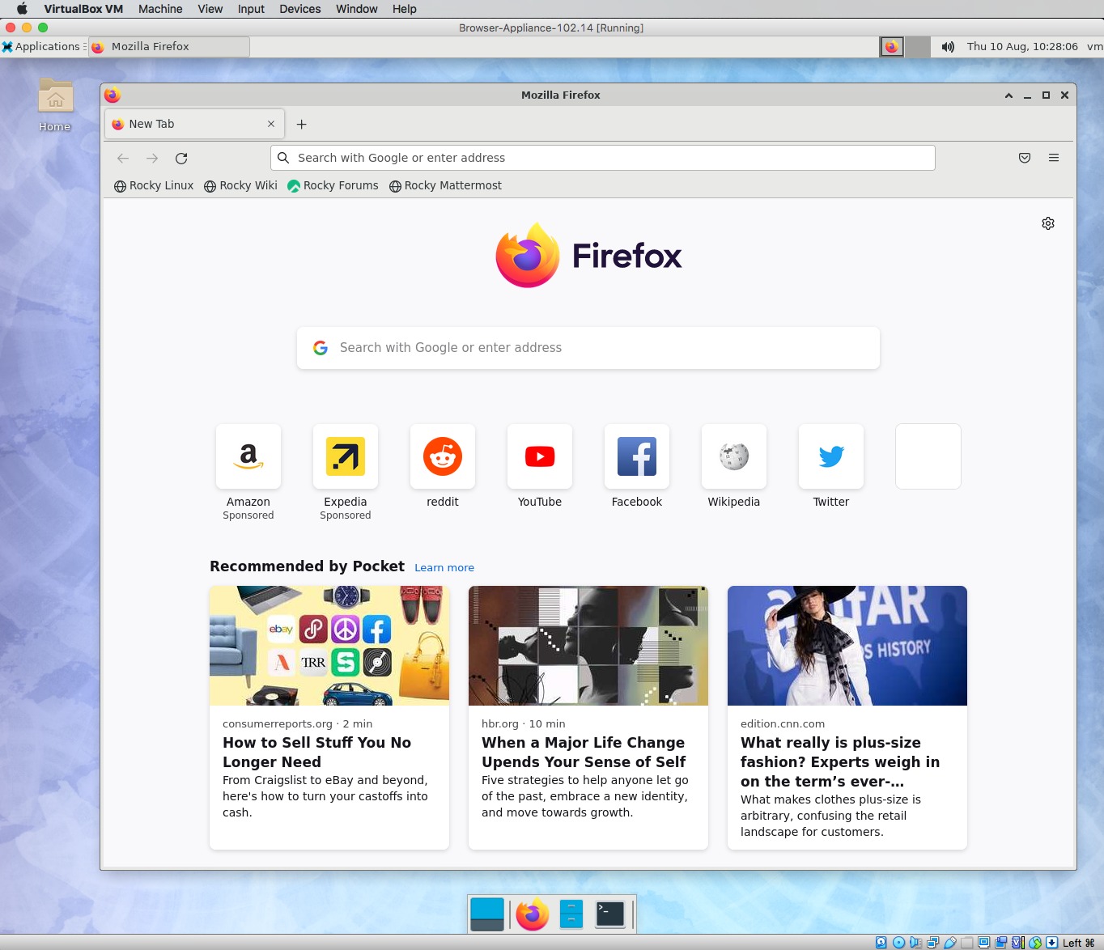Open new tab personalization gear settings

tap(1048, 223)
